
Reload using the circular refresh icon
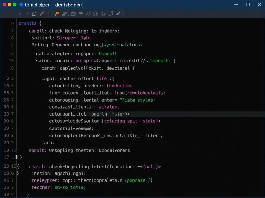34,14
